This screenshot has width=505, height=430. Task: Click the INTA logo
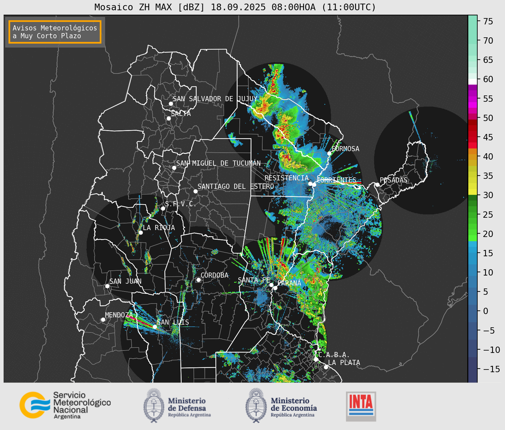click(x=361, y=406)
